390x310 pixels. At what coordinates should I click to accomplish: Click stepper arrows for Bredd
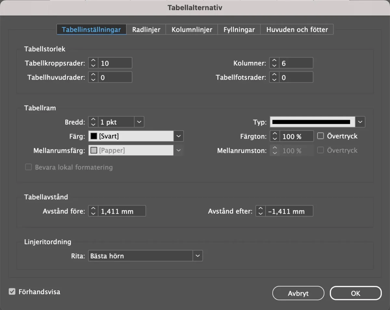93,122
